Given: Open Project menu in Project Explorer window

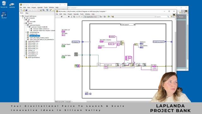Looking at the screenshot, I should 34,8.
